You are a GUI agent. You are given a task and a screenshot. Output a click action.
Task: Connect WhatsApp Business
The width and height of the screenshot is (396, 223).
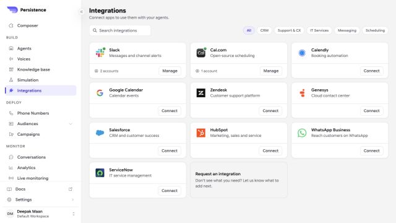tap(371, 151)
